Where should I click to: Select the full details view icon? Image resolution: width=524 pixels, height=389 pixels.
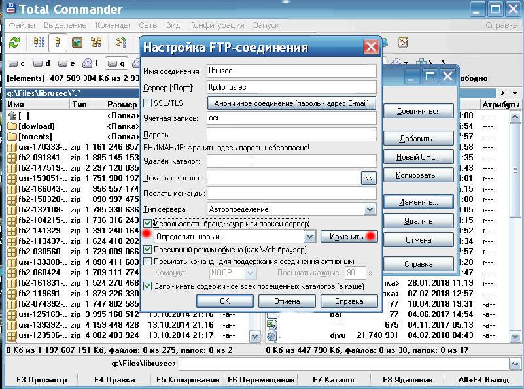click(x=58, y=42)
